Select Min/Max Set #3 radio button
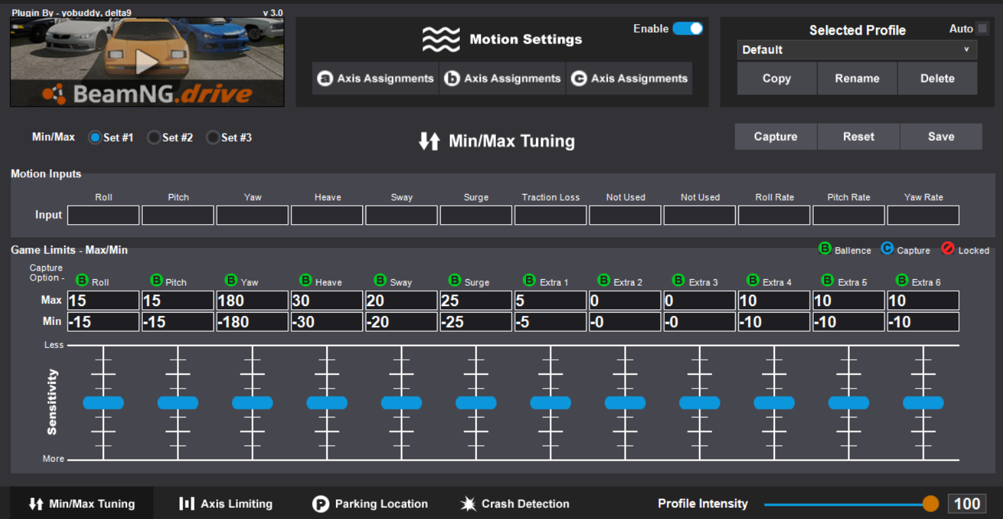The height and width of the screenshot is (519, 1003). 213,138
